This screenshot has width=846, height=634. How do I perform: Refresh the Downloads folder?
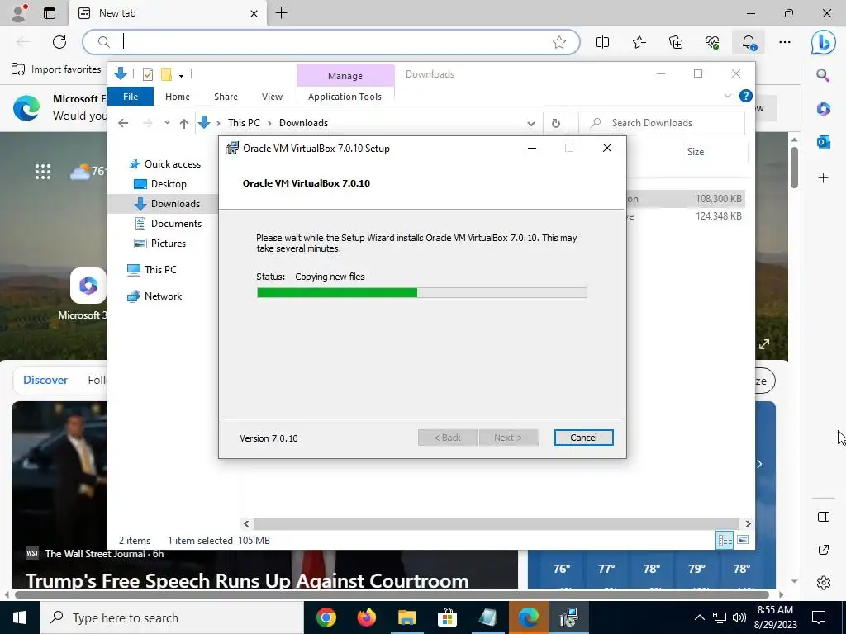click(556, 124)
